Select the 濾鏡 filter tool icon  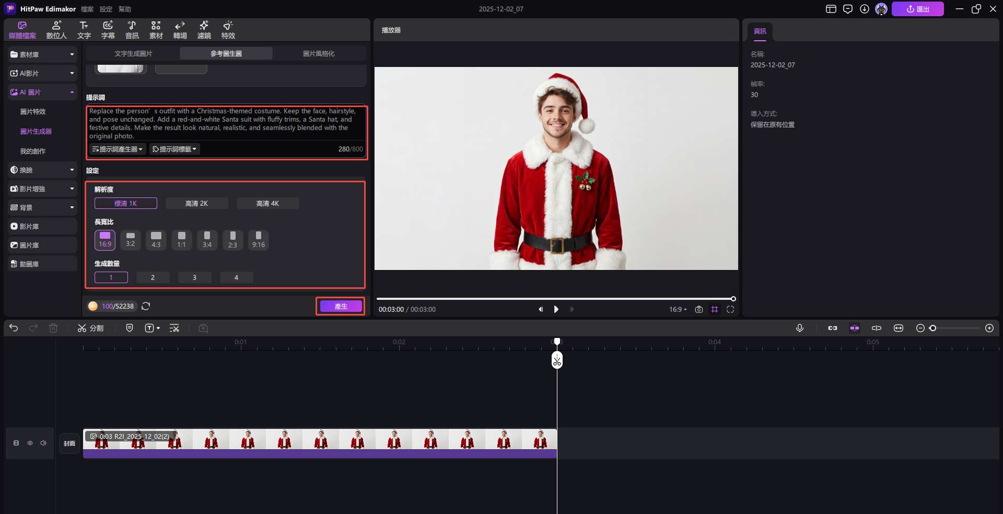point(204,30)
